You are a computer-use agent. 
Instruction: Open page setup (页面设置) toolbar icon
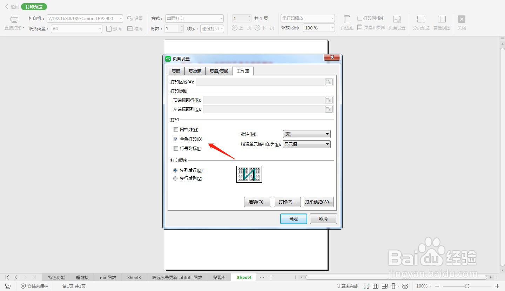397,23
